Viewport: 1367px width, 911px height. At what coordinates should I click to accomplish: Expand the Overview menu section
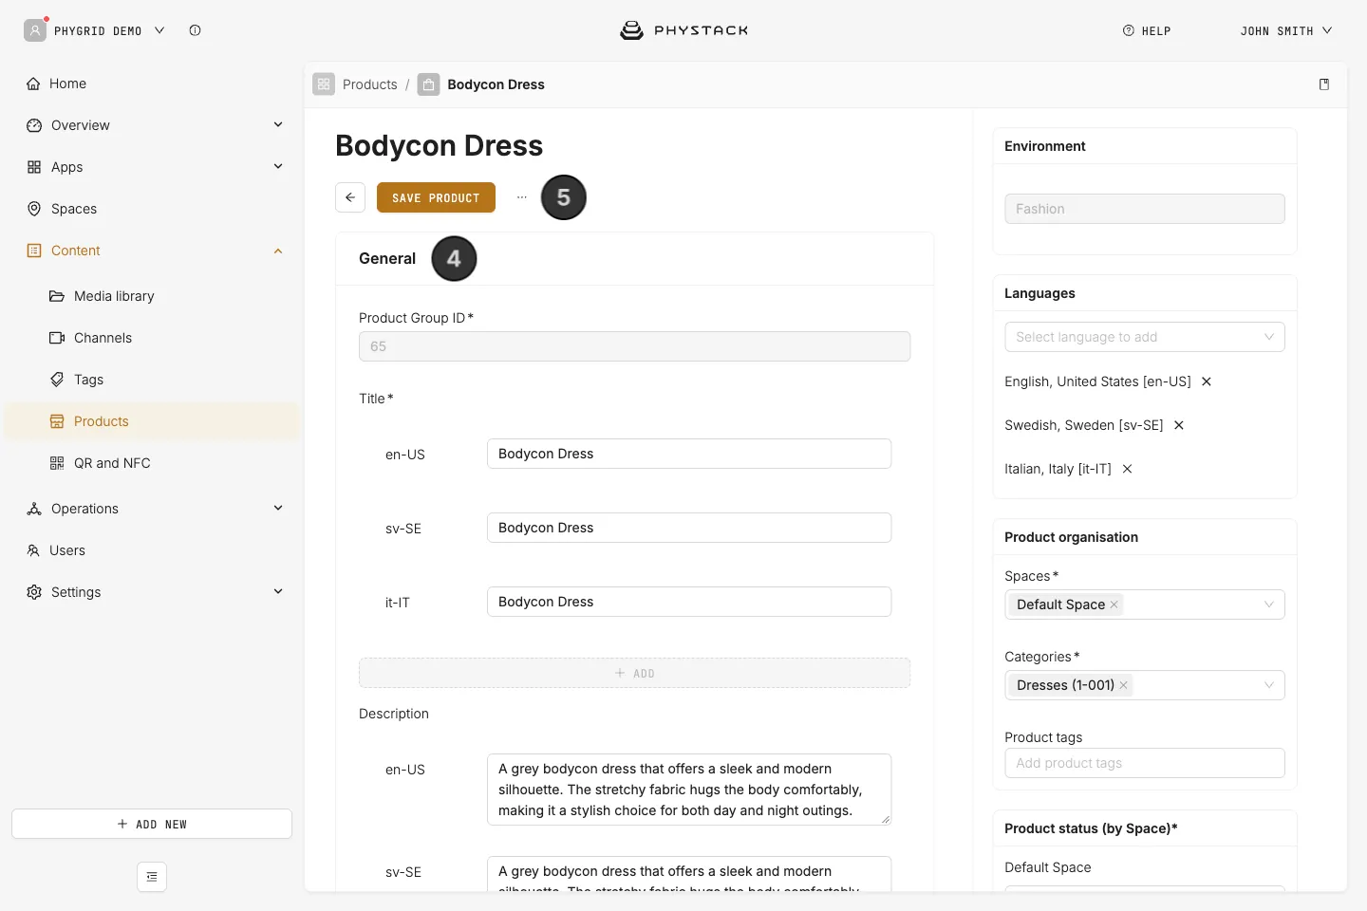click(278, 125)
